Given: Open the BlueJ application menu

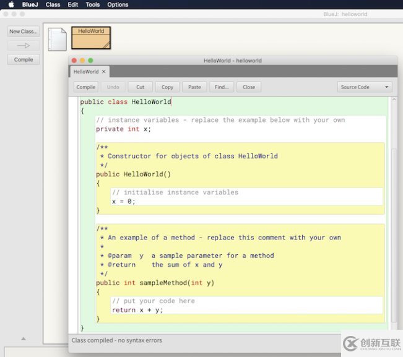Looking at the screenshot, I should point(30,4).
